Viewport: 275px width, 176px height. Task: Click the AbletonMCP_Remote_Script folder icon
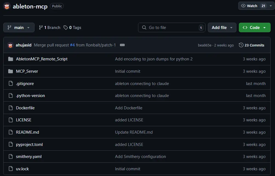click(x=11, y=59)
